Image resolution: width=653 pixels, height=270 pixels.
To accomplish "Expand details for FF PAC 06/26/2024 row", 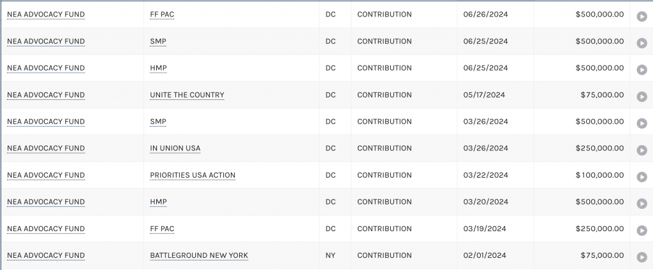I will coord(642,16).
